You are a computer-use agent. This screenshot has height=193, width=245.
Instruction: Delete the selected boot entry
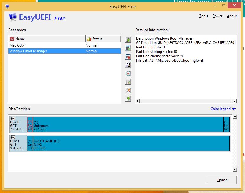128,57
